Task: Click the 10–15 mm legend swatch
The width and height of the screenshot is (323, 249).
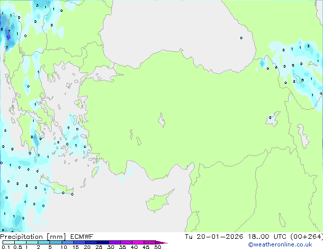Action: point(67,242)
